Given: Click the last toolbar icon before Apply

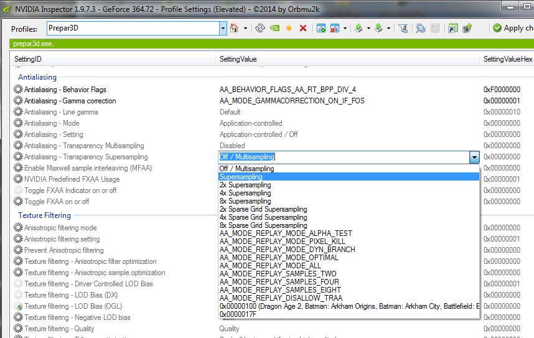Looking at the screenshot, I should 467,28.
